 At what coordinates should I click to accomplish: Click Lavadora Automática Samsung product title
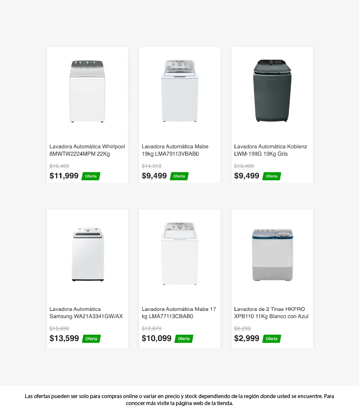pyautogui.click(x=86, y=313)
